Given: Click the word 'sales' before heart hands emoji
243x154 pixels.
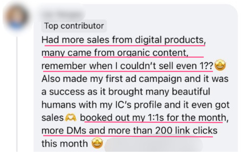Looking at the screenshot, I should coord(52,118).
